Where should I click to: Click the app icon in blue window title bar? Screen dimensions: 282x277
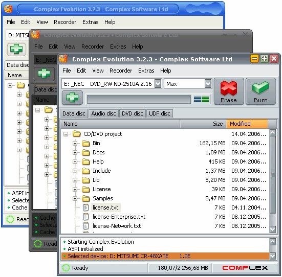(8, 9)
